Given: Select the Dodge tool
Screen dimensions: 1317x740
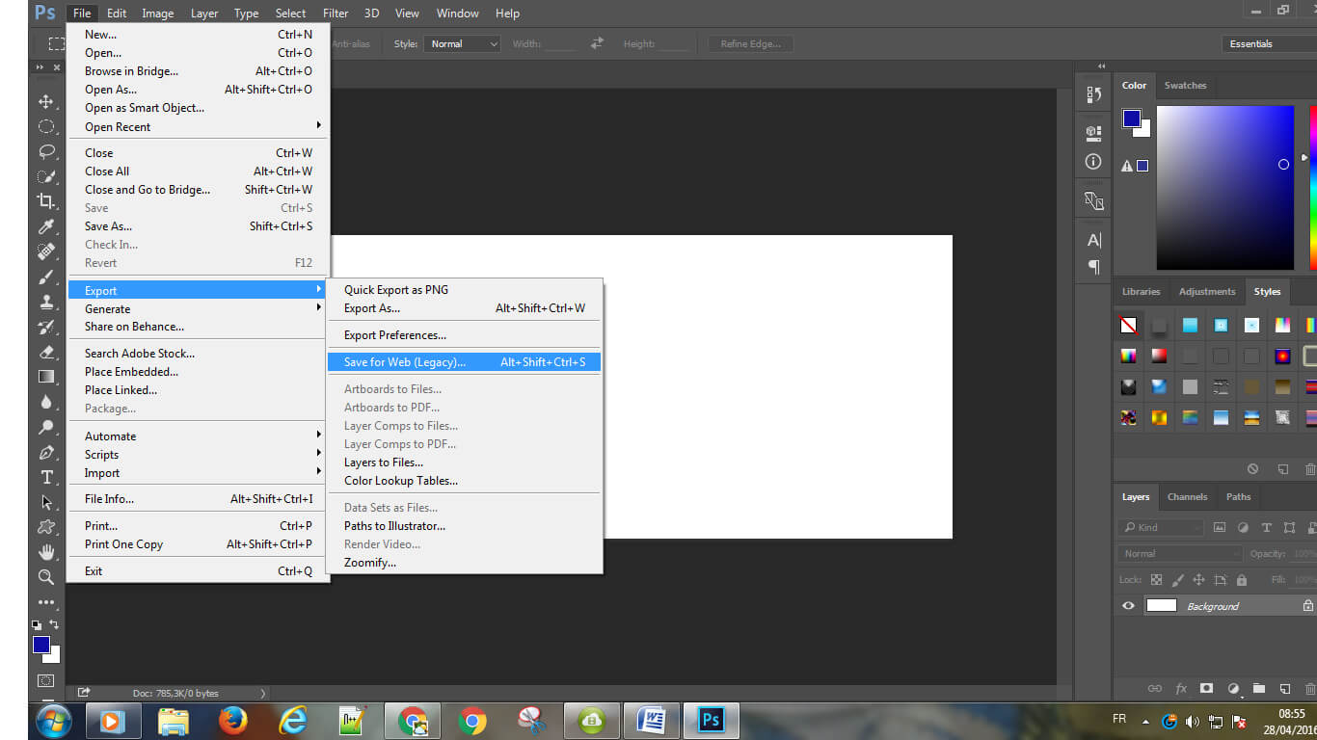Looking at the screenshot, I should click(x=45, y=427).
